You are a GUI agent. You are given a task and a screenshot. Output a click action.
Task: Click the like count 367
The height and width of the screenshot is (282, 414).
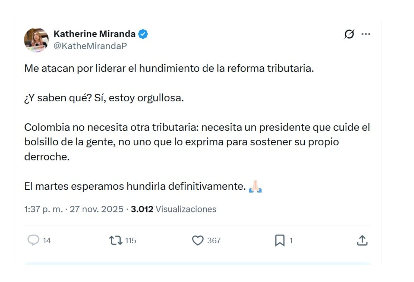coord(214,240)
